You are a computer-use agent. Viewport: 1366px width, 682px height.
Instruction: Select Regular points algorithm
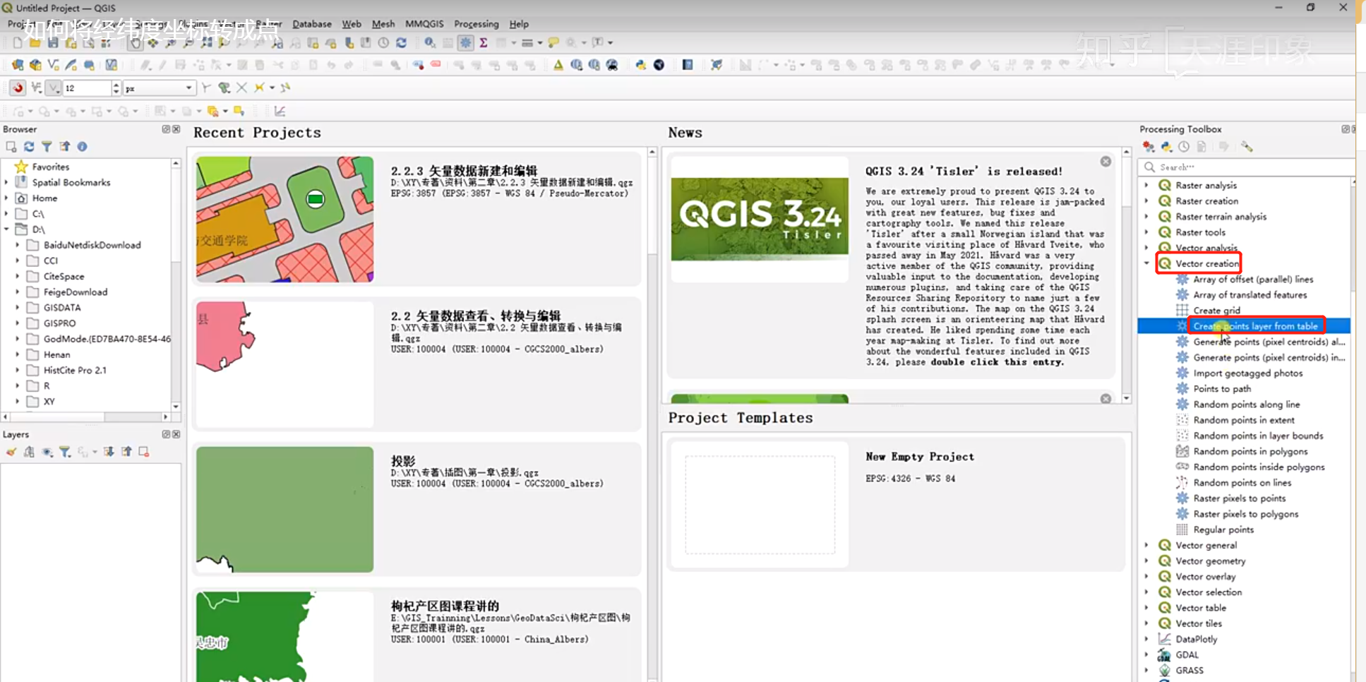tap(1223, 530)
